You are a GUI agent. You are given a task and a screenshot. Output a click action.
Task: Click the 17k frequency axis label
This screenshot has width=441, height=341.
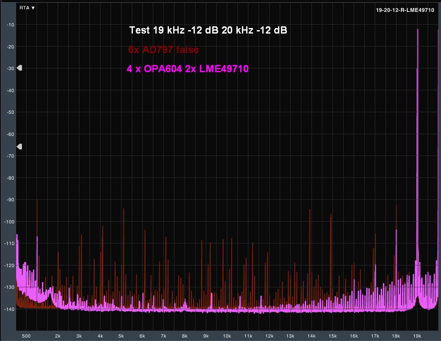tap(375, 336)
